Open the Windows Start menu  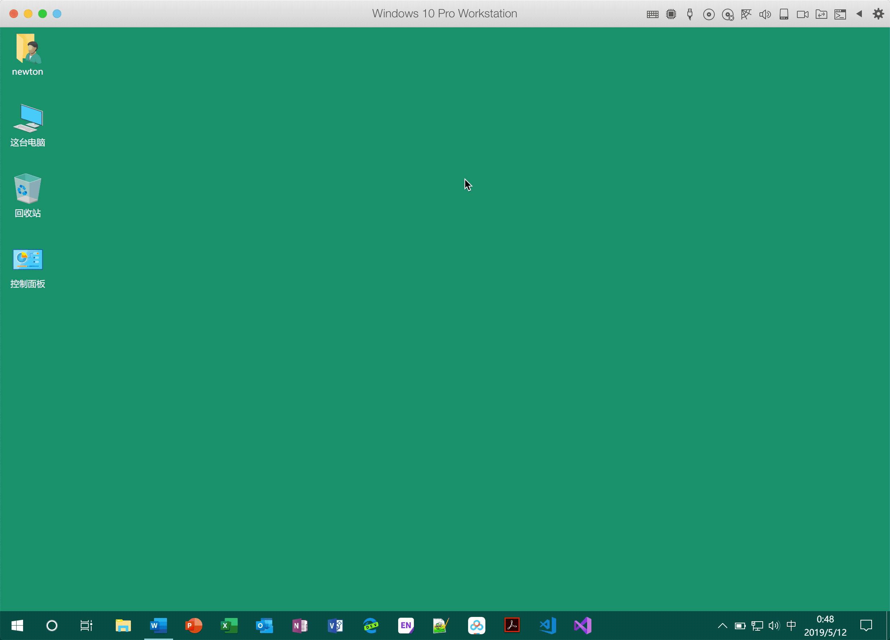(x=17, y=626)
